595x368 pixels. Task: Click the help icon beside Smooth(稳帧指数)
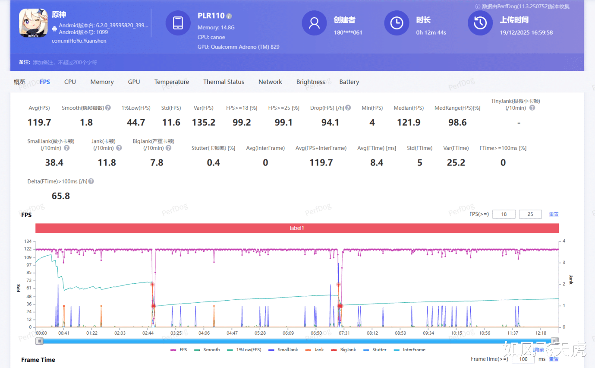(108, 108)
